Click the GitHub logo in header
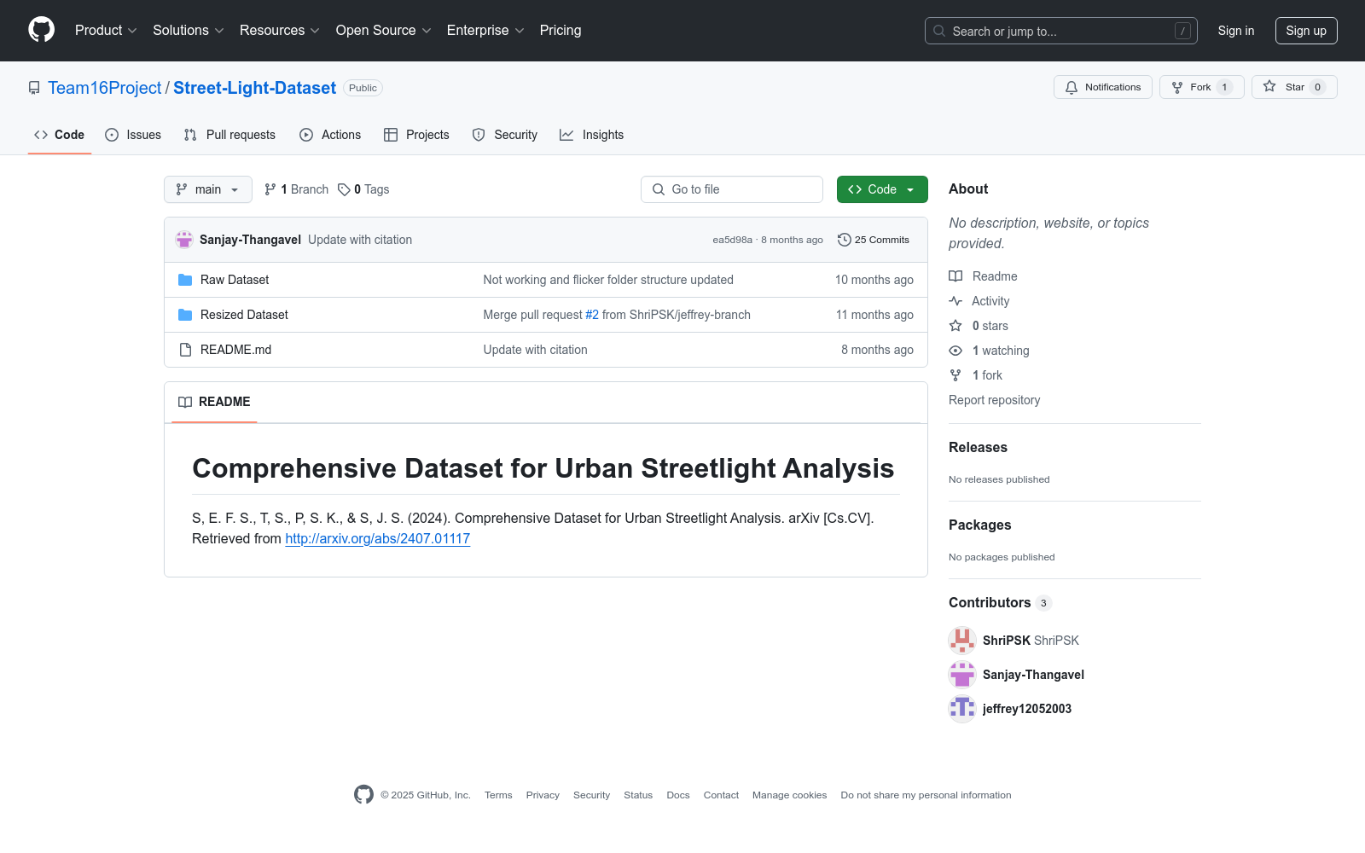The image size is (1365, 853). [41, 30]
